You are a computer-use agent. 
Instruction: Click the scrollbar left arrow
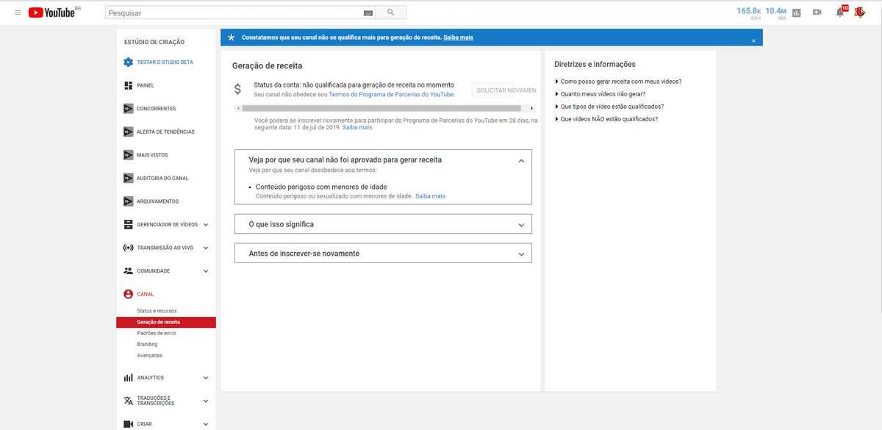coord(237,108)
